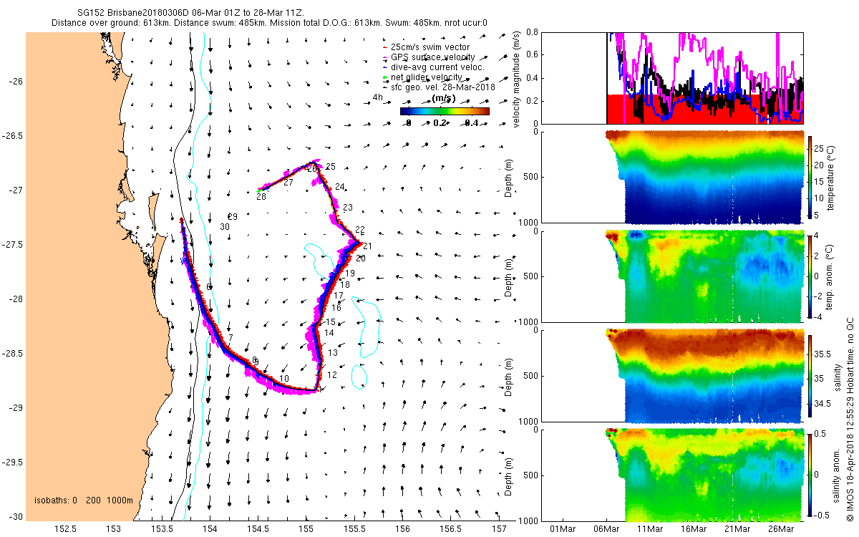Image resolution: width=859 pixels, height=537 pixels.
Task: Click day marker 10 on glider track
Action: pos(284,379)
